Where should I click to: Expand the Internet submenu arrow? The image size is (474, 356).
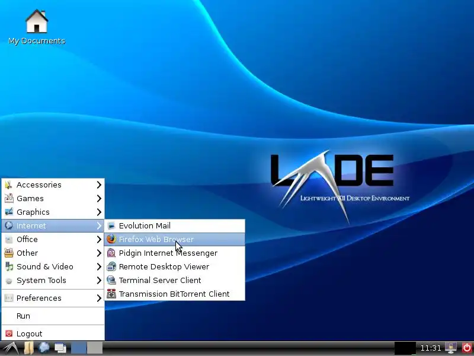99,225
